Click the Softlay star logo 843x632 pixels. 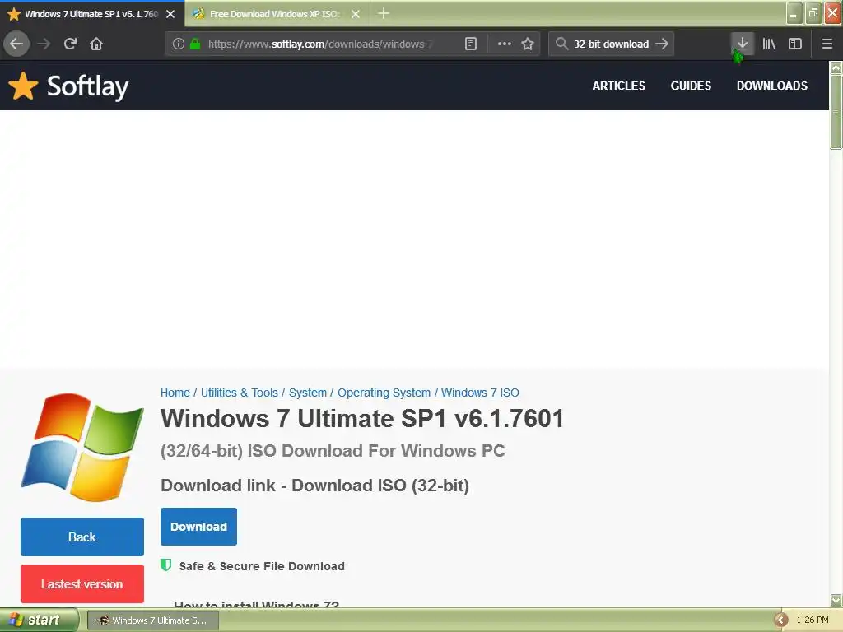(23, 86)
